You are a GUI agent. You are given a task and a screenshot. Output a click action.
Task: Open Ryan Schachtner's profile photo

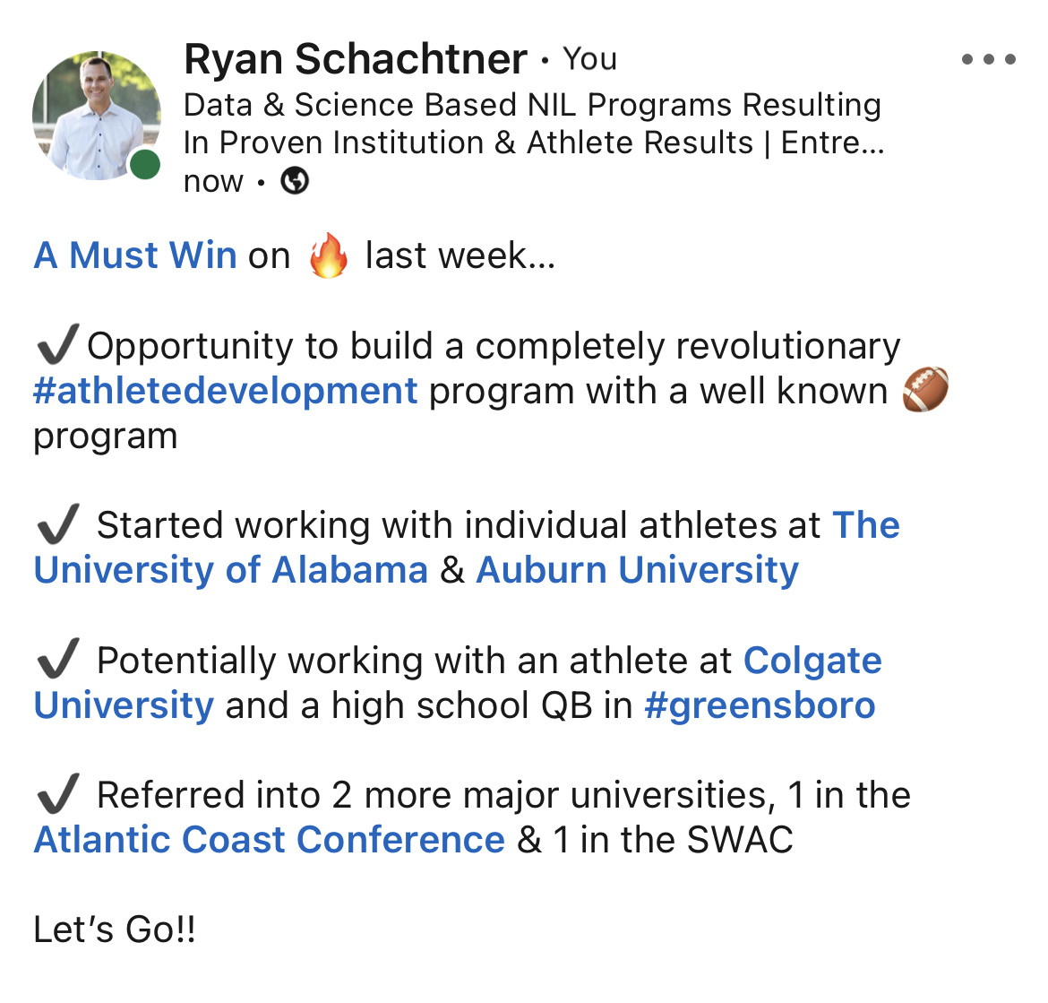pos(97,115)
